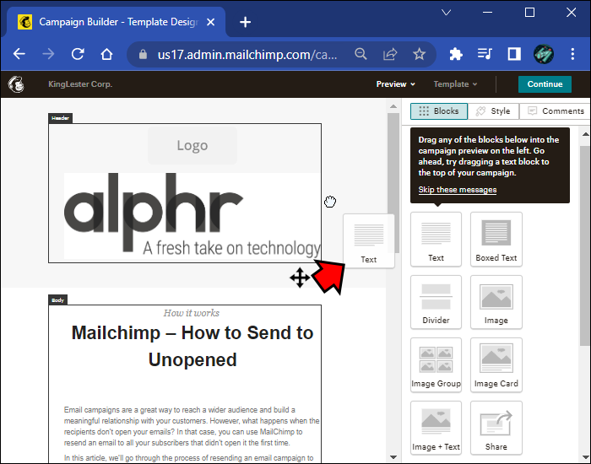The width and height of the screenshot is (591, 464).
Task: Switch to the Comments tab
Action: [x=556, y=111]
